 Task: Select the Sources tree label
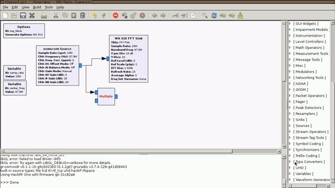pyautogui.click(x=303, y=126)
